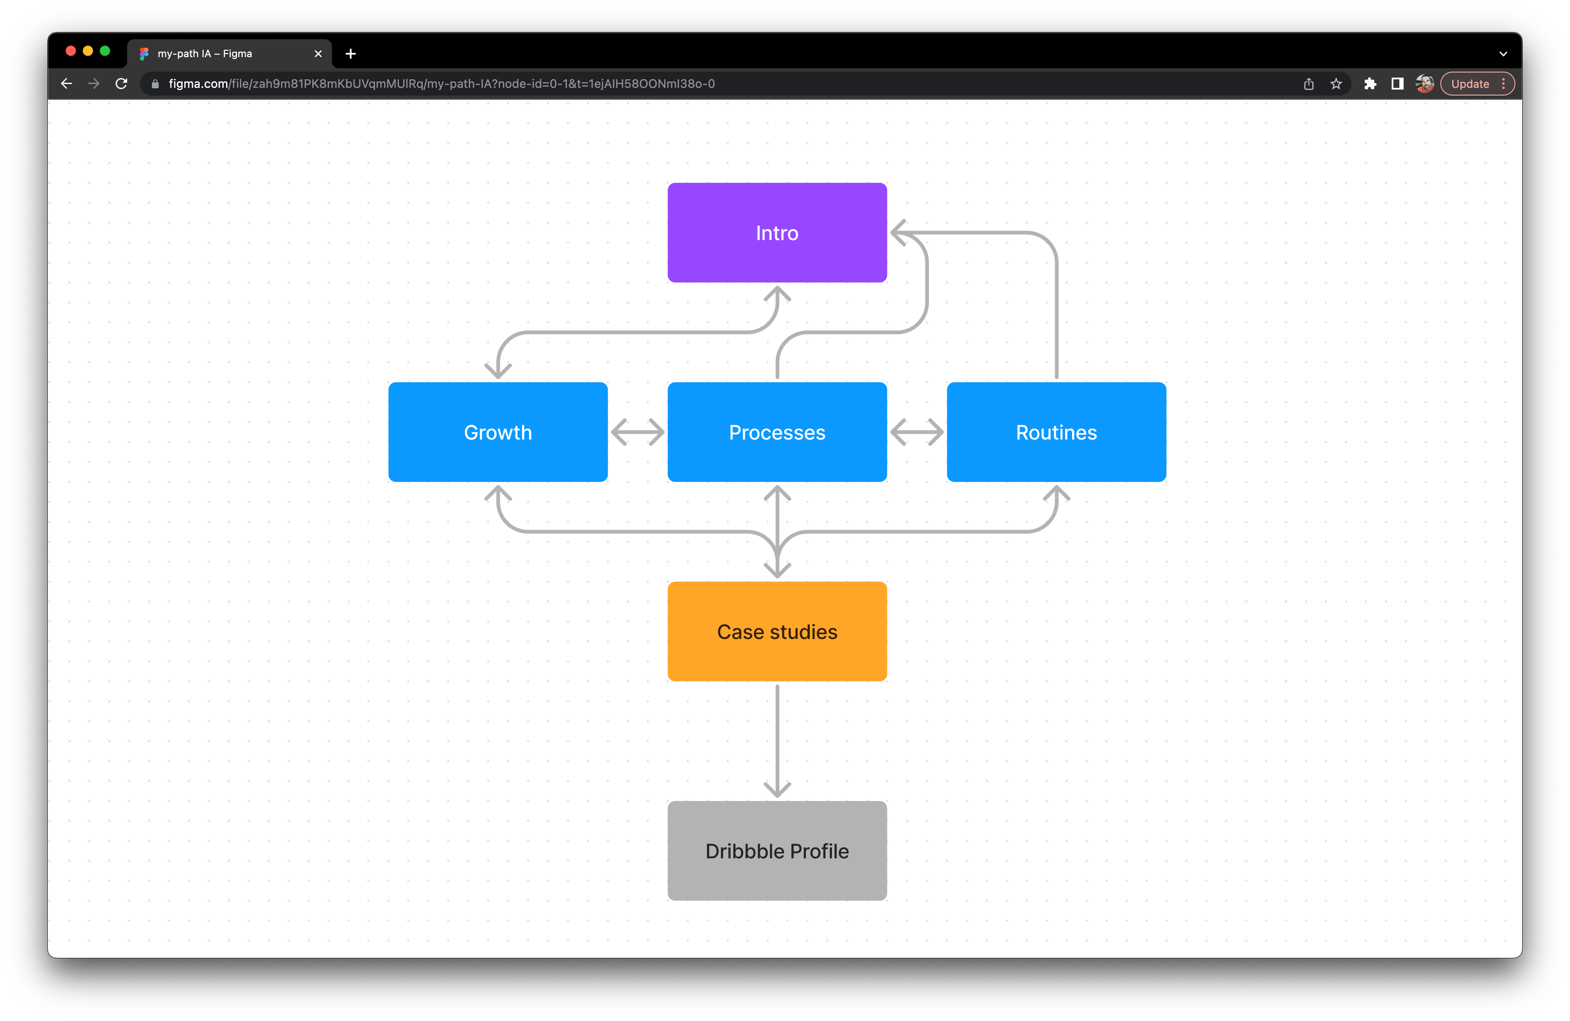Open the browser extensions puzzle icon
This screenshot has height=1021, width=1570.
(1371, 84)
